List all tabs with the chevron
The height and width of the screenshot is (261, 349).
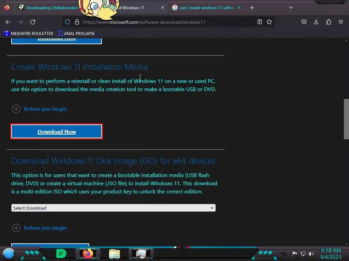click(x=291, y=7)
